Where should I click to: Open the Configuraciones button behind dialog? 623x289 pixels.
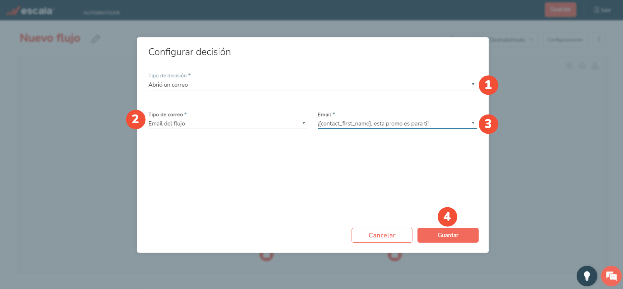tap(565, 40)
